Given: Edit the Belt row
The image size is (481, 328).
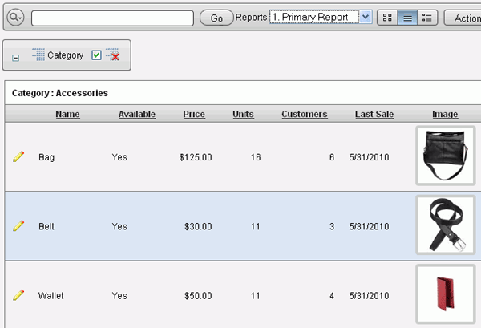Looking at the screenshot, I should pos(18,226).
